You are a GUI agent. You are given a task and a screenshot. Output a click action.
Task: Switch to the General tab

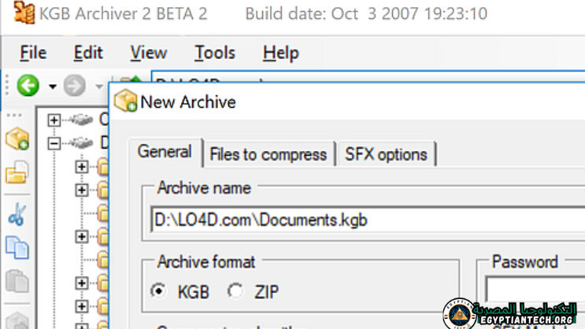[x=165, y=152]
